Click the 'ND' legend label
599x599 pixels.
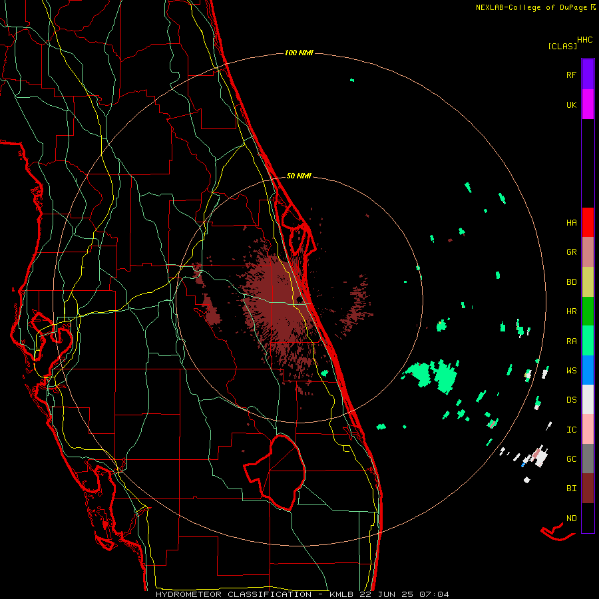coord(571,518)
